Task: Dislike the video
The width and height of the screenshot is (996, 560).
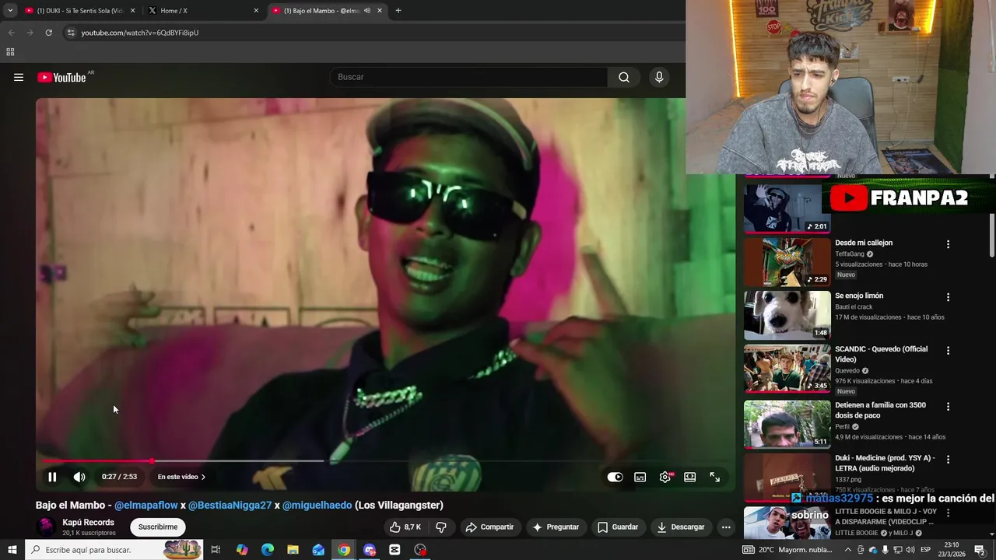Action: coord(441,527)
